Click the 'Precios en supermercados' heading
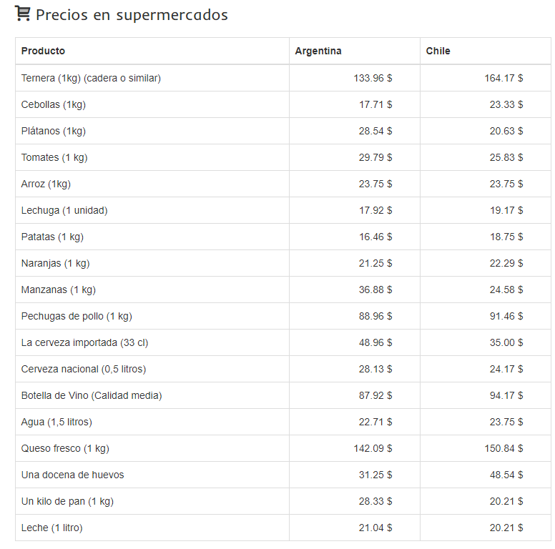This screenshot has width=555, height=549. [132, 15]
